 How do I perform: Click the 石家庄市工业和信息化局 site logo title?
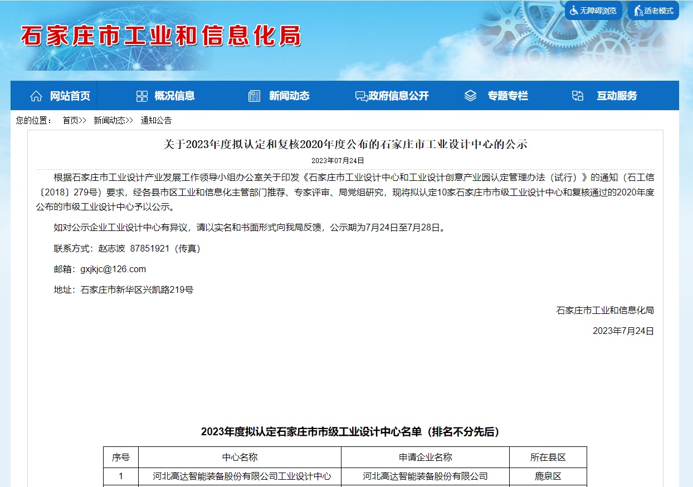161,36
